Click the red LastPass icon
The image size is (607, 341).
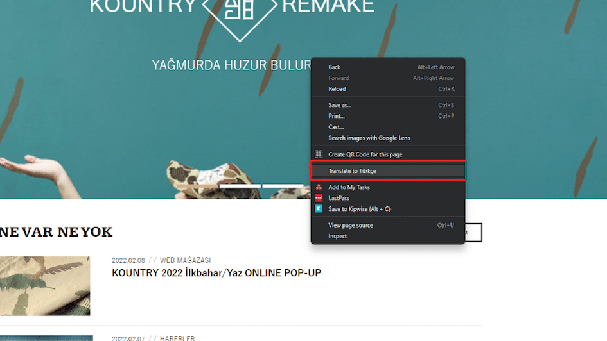click(x=319, y=198)
